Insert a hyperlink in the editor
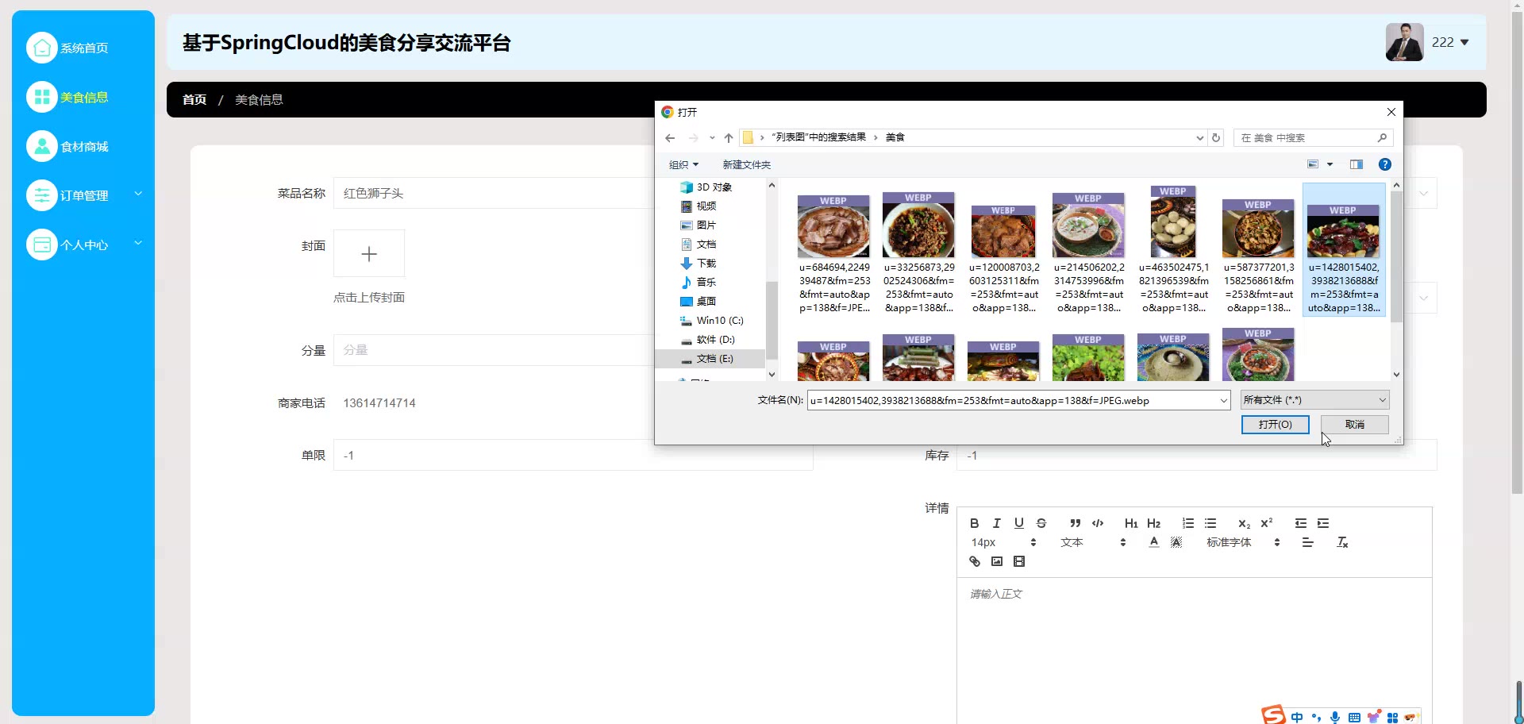1524x724 pixels. [975, 561]
